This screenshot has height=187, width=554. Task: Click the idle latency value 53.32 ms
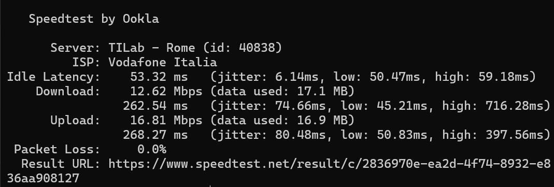pyautogui.click(x=159, y=77)
